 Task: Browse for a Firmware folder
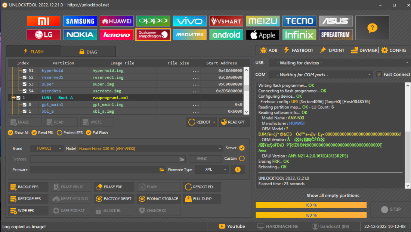point(162,170)
